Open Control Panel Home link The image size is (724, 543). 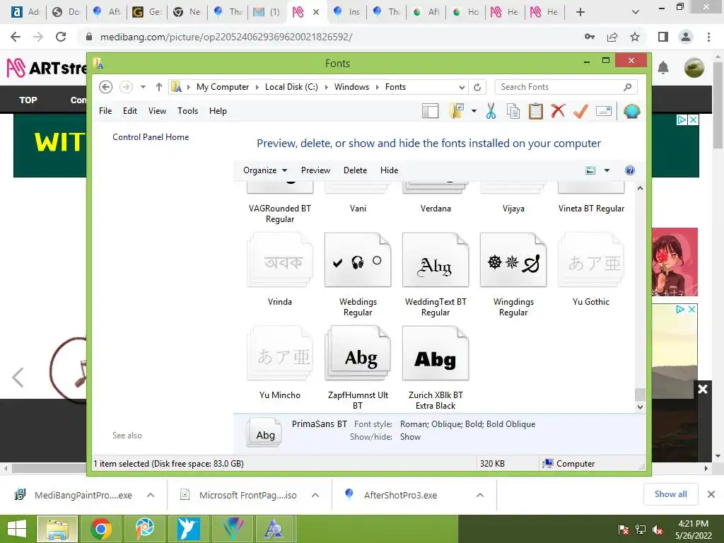click(x=151, y=137)
